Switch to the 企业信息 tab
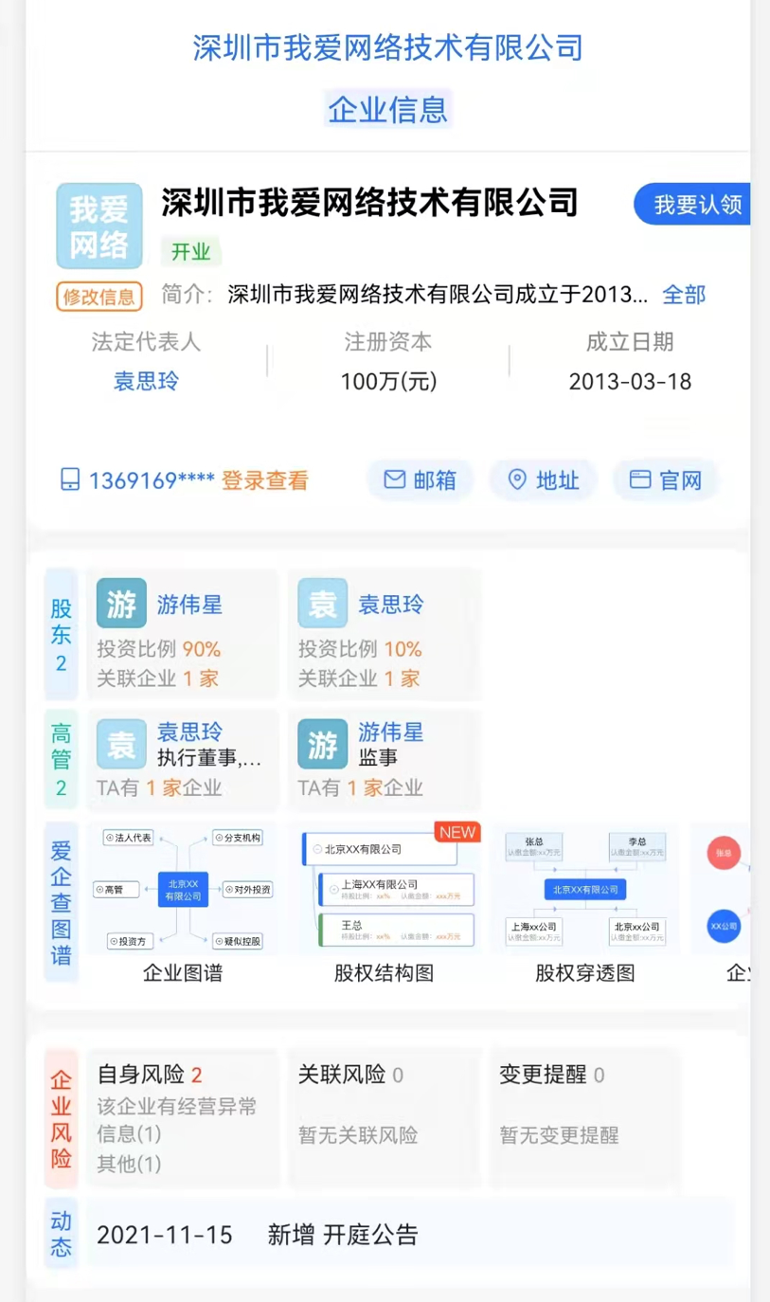Viewport: 770px width, 1302px height. [x=387, y=109]
